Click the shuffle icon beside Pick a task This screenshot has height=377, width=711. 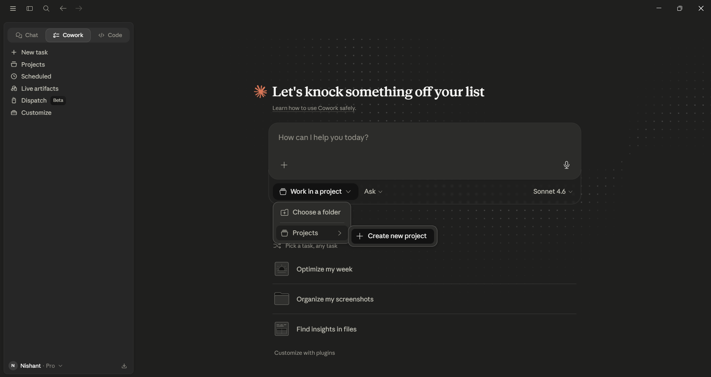pos(277,246)
